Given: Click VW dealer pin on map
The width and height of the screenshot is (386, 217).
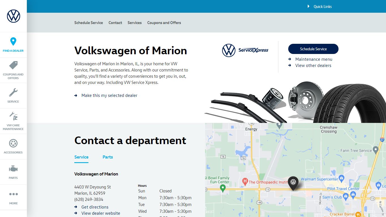Looking at the screenshot, I should point(293,183).
